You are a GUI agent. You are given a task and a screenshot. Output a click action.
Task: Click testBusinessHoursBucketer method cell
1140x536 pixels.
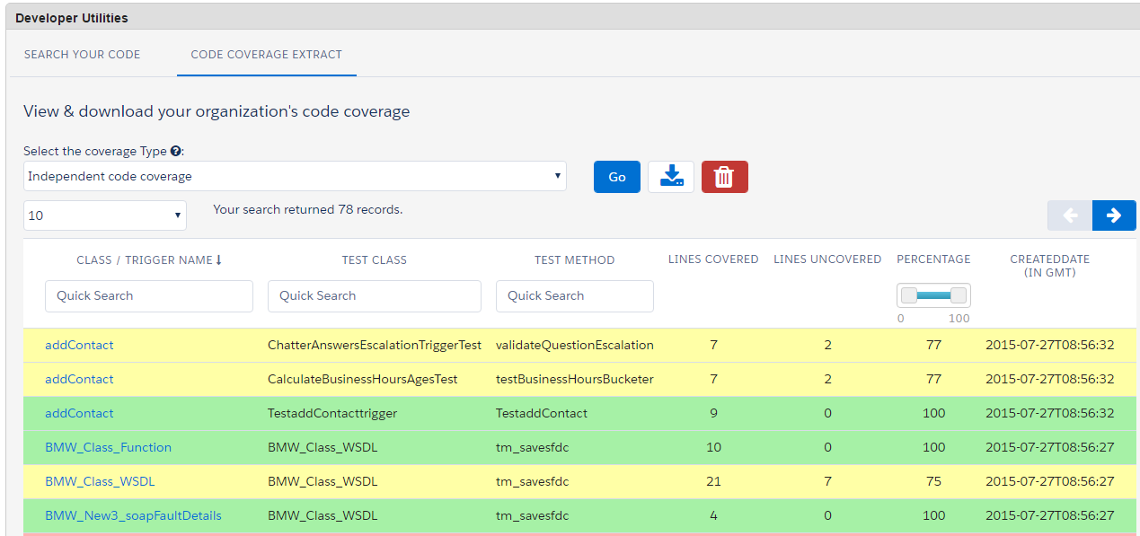tap(575, 379)
